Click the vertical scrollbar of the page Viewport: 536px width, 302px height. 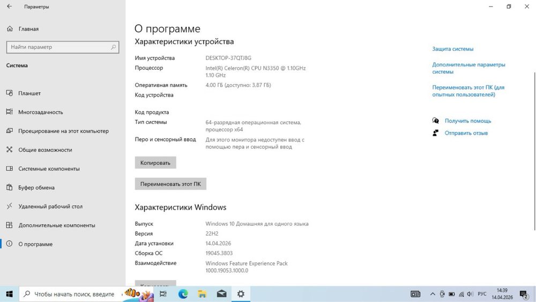(x=534, y=151)
